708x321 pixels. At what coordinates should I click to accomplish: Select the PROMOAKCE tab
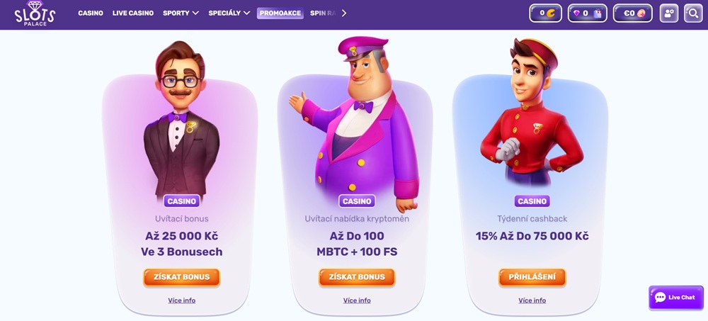[x=280, y=13]
